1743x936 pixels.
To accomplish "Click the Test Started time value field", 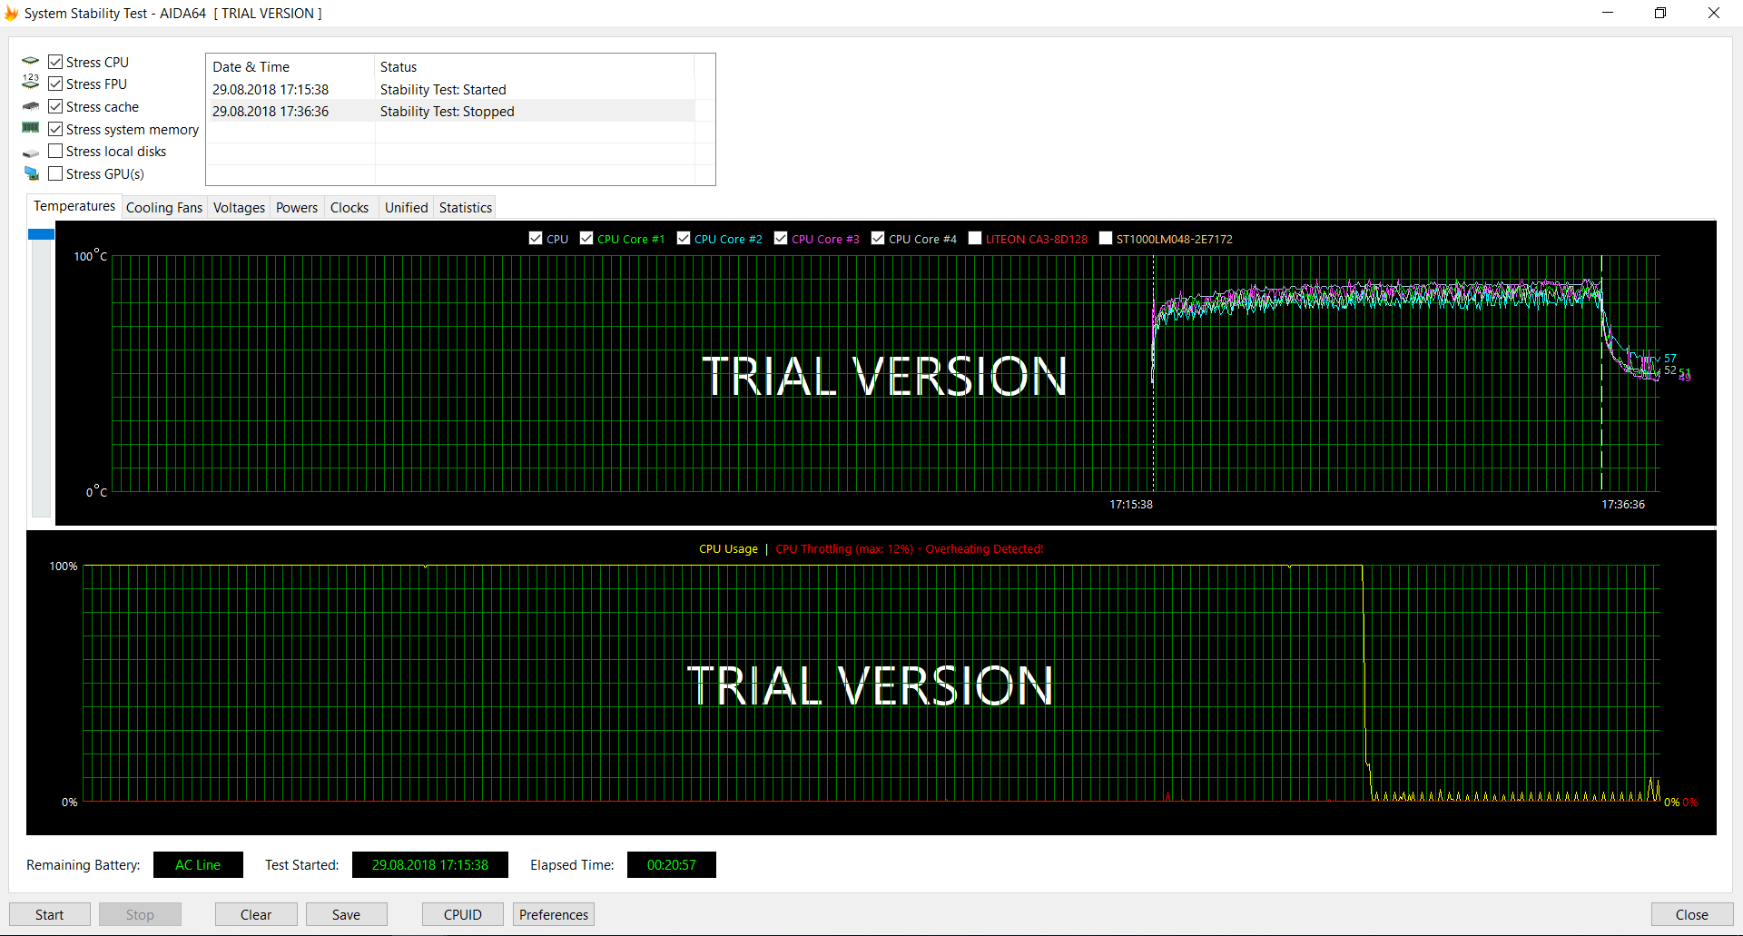I will (430, 864).
